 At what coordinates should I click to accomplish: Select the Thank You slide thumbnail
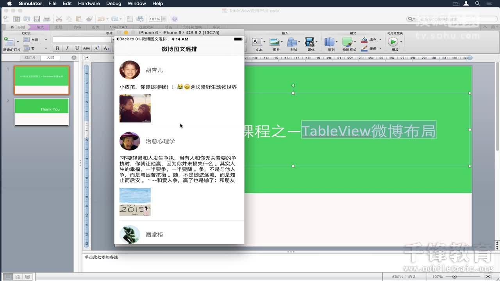point(41,112)
